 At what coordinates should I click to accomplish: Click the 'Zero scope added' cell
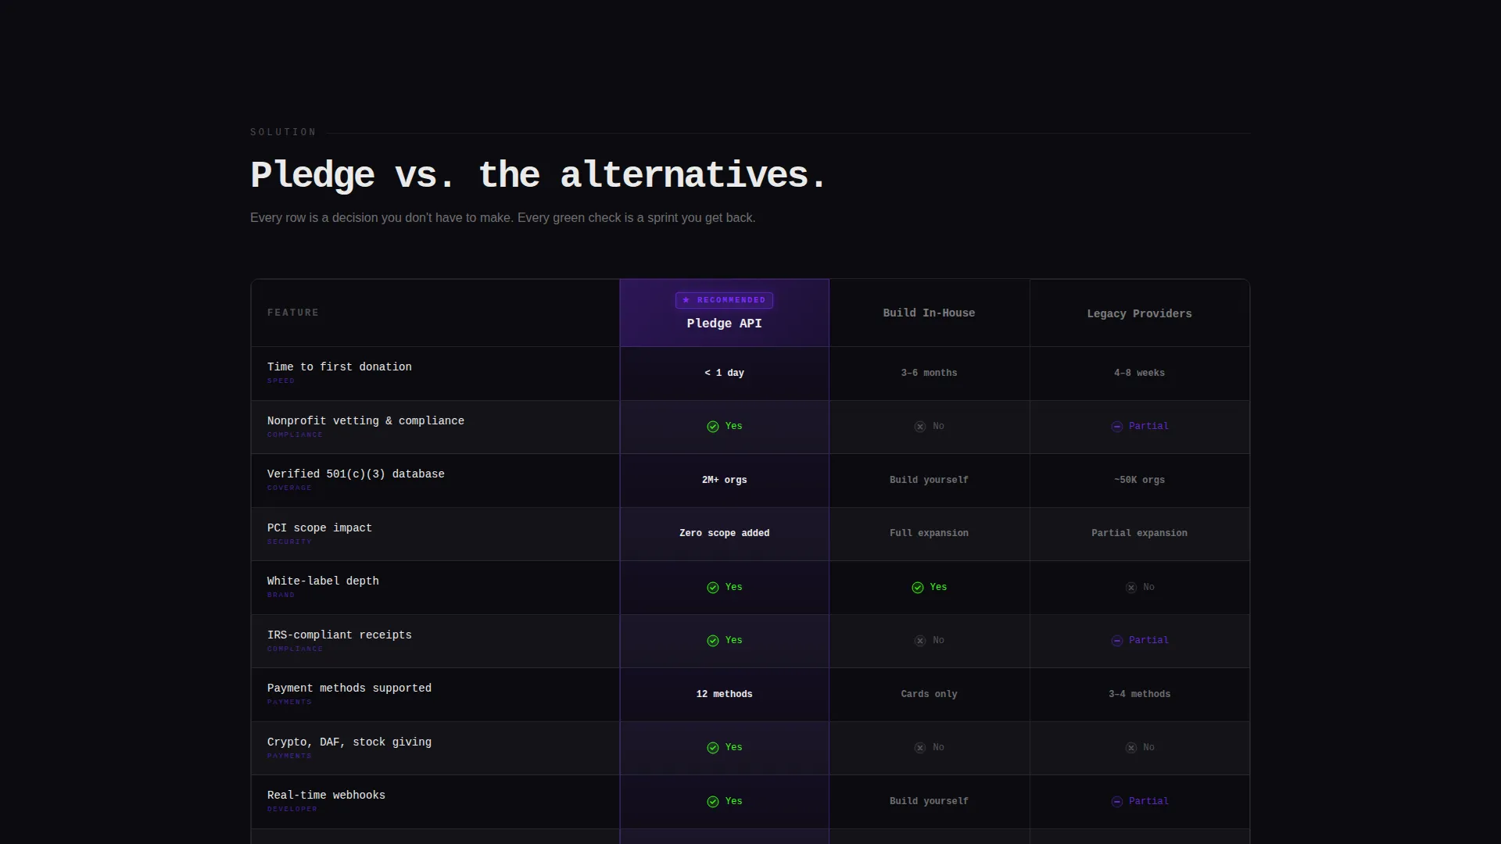tap(724, 534)
